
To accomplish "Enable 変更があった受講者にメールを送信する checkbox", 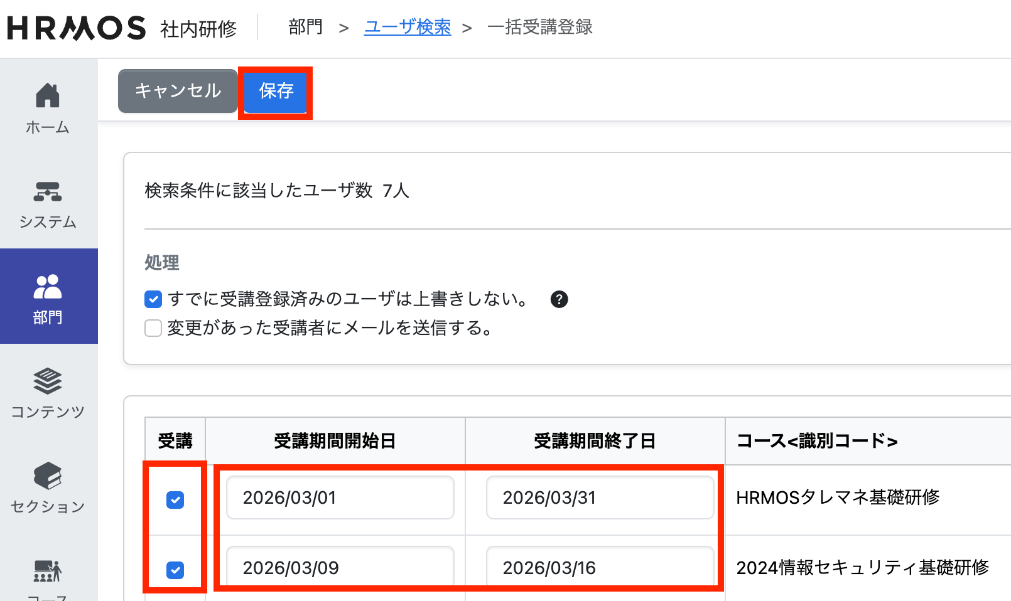I will pyautogui.click(x=153, y=328).
